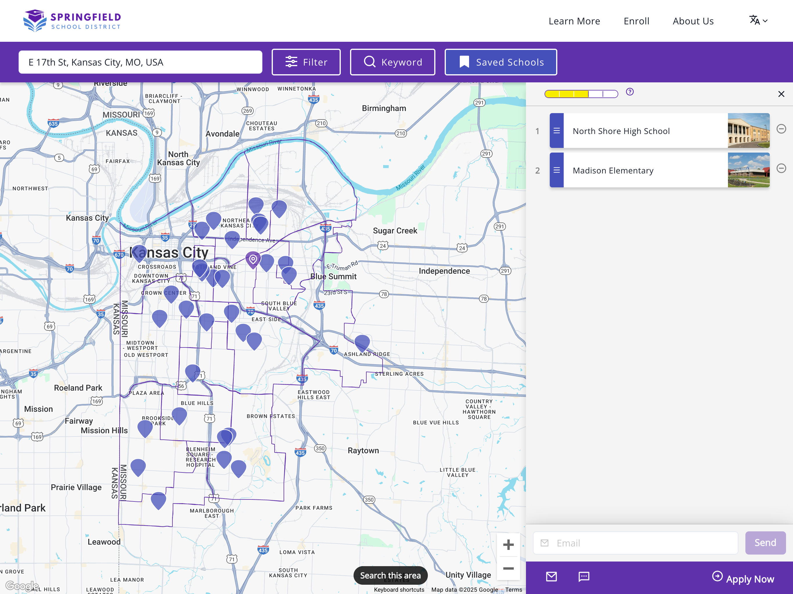The height and width of the screenshot is (594, 793).
Task: Remove North Shore High School from list
Action: point(781,129)
